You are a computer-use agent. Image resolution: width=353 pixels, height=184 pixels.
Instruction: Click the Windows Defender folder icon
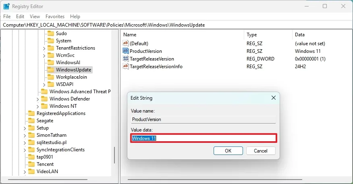point(44,99)
